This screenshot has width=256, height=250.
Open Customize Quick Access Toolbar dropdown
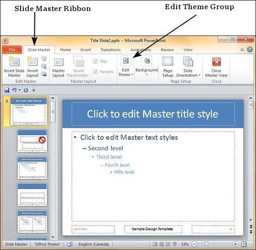(33, 90)
